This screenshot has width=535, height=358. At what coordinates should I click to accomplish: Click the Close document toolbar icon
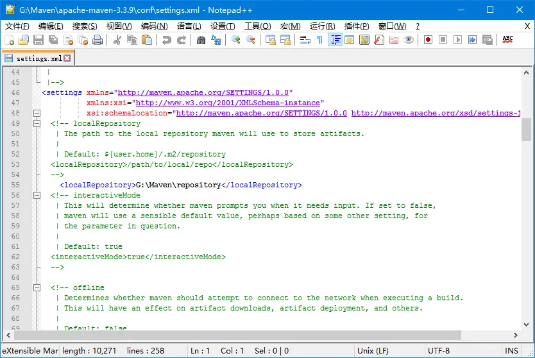[68, 40]
